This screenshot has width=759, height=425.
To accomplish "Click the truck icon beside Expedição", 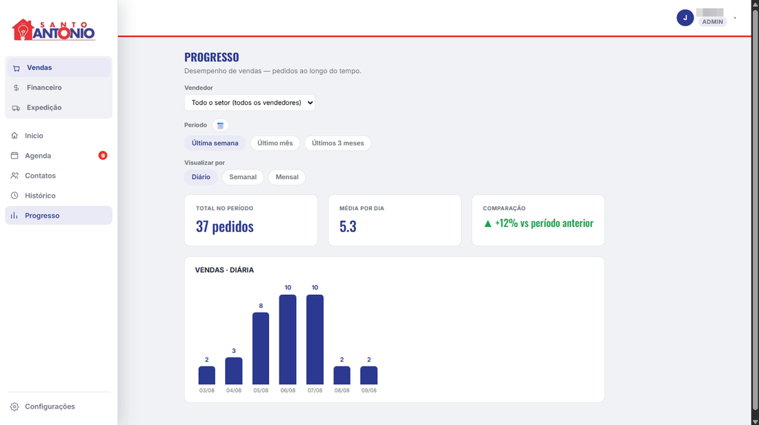I will (x=17, y=107).
